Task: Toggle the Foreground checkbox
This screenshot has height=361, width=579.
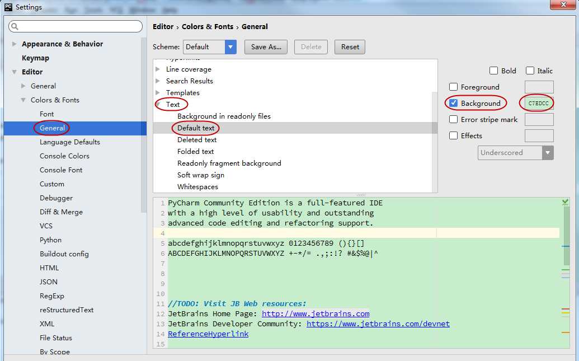Action: click(x=453, y=87)
